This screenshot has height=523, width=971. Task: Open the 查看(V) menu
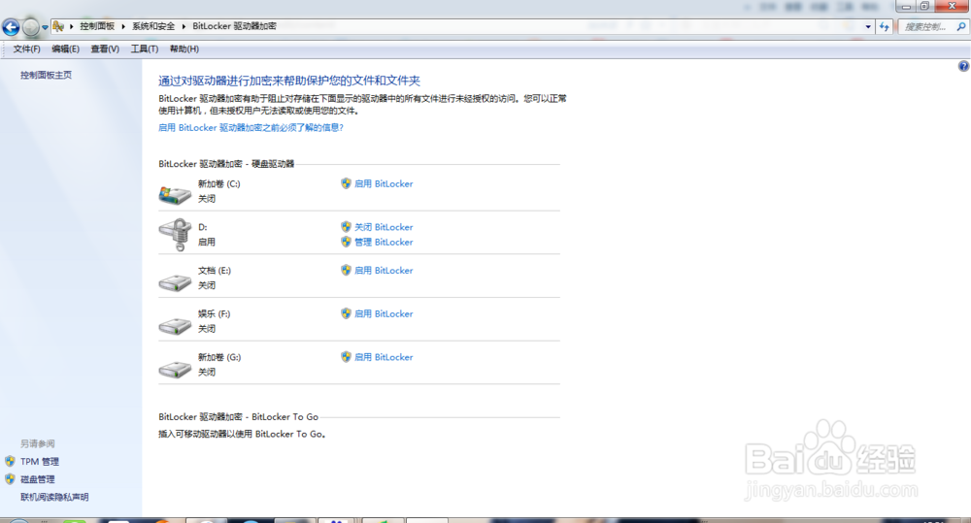tap(105, 49)
